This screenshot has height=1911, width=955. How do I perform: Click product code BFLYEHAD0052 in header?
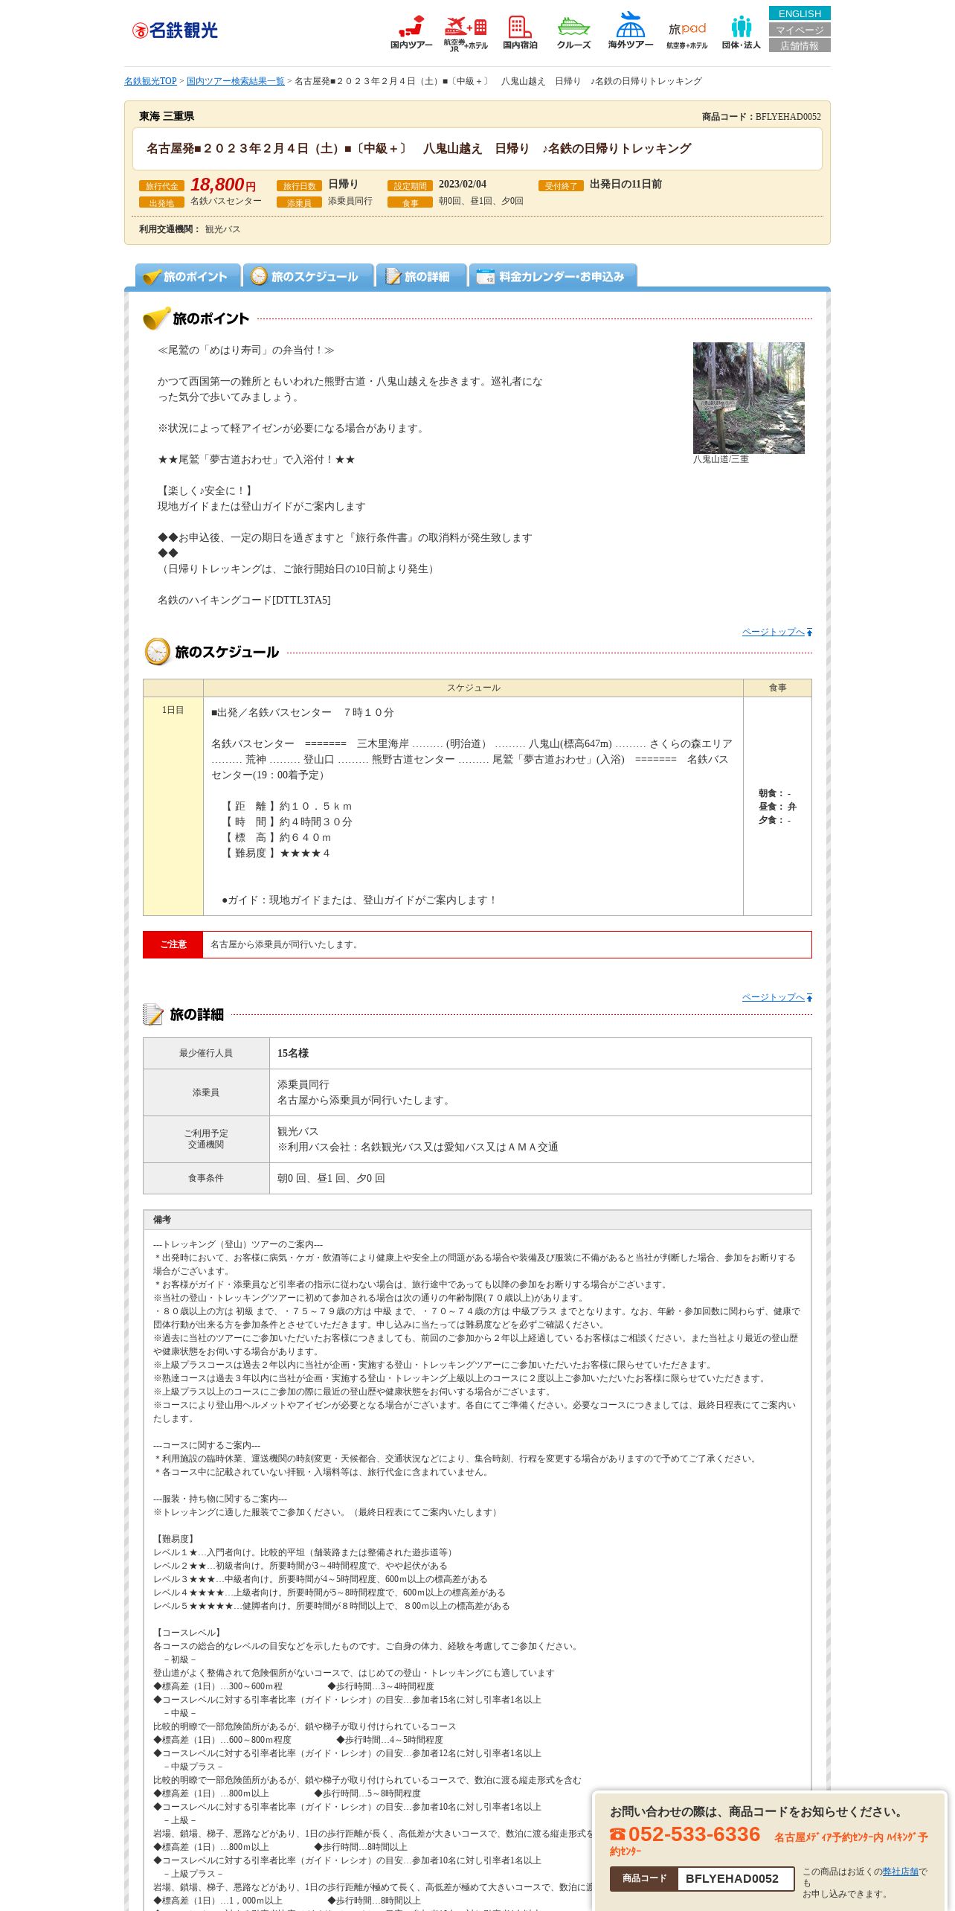coord(788,117)
